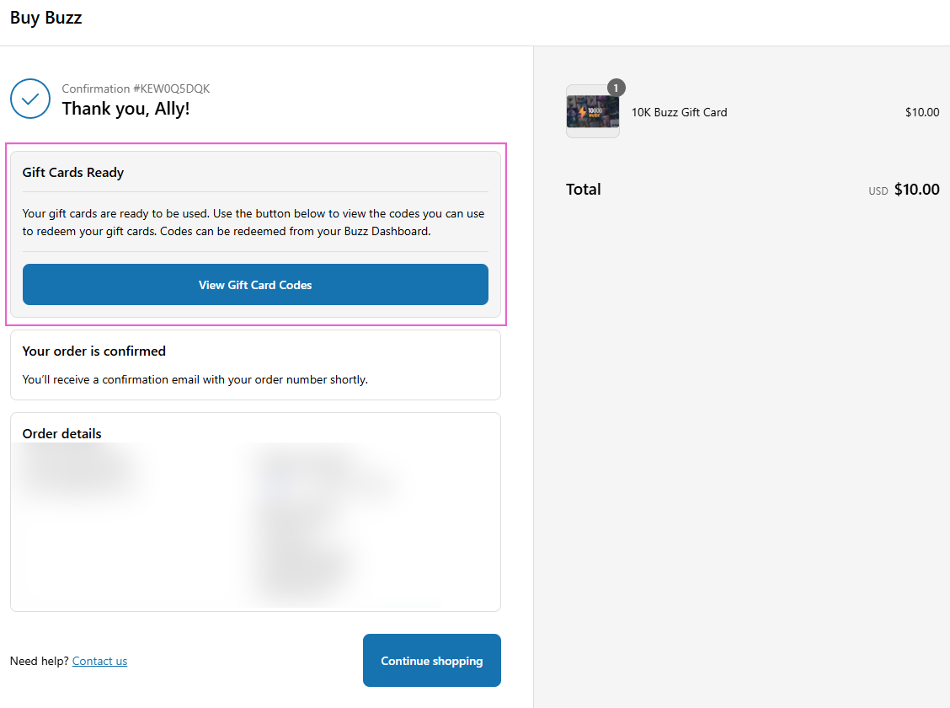The width and height of the screenshot is (950, 708).
Task: Click the View Gift Card Codes button
Action: (x=255, y=285)
